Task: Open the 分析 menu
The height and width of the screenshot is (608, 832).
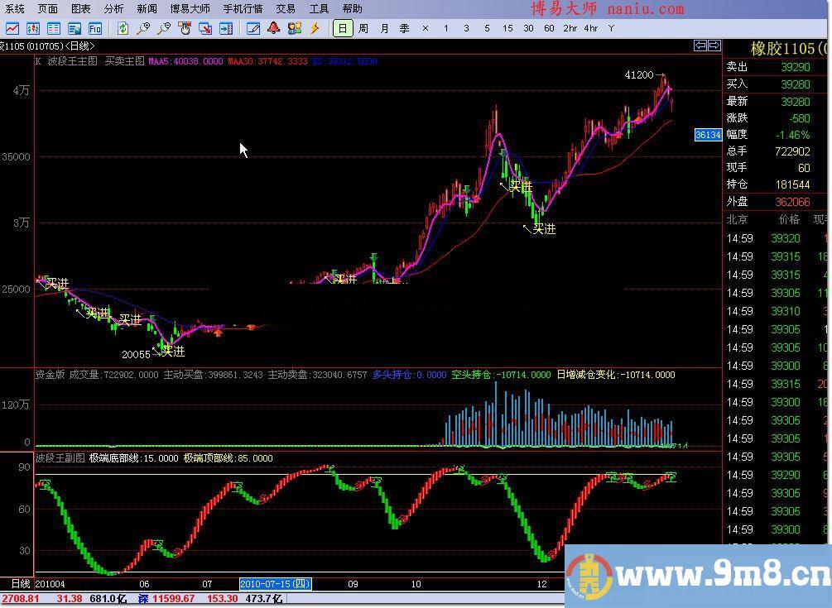Action: 113,8
